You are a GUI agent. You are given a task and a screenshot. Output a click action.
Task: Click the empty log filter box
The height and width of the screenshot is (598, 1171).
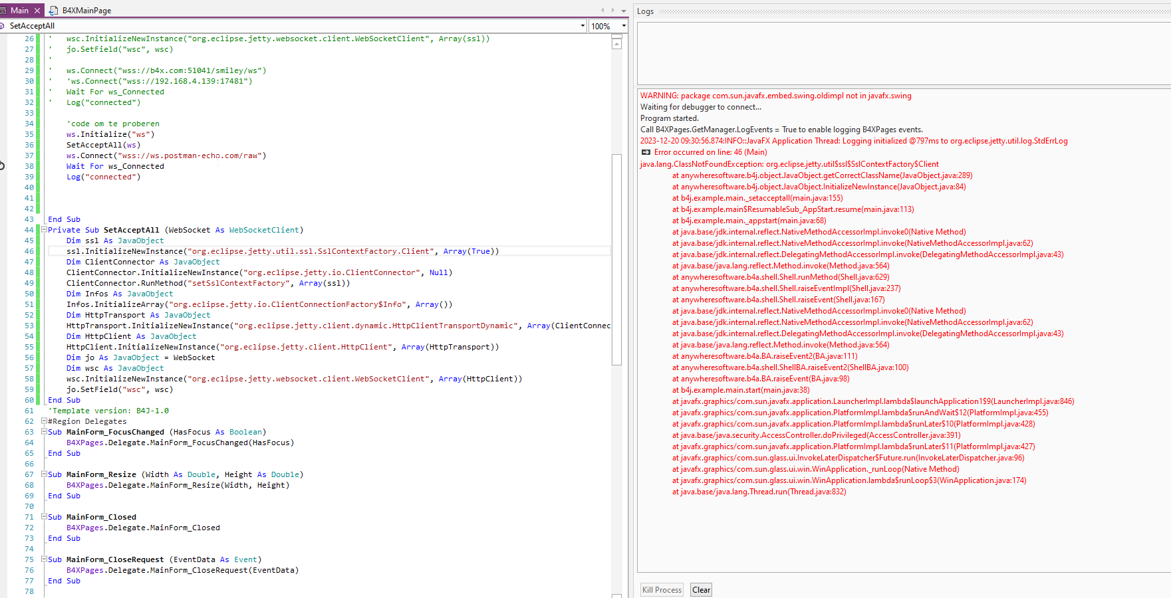(904, 53)
